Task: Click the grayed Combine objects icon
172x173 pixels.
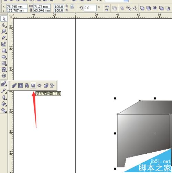Action: (115, 8)
